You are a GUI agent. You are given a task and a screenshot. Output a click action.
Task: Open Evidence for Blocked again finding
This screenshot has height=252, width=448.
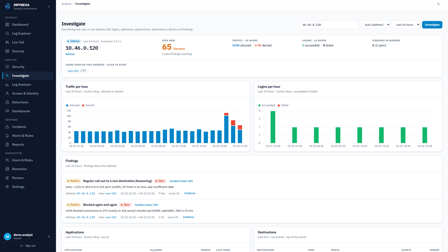click(x=188, y=217)
